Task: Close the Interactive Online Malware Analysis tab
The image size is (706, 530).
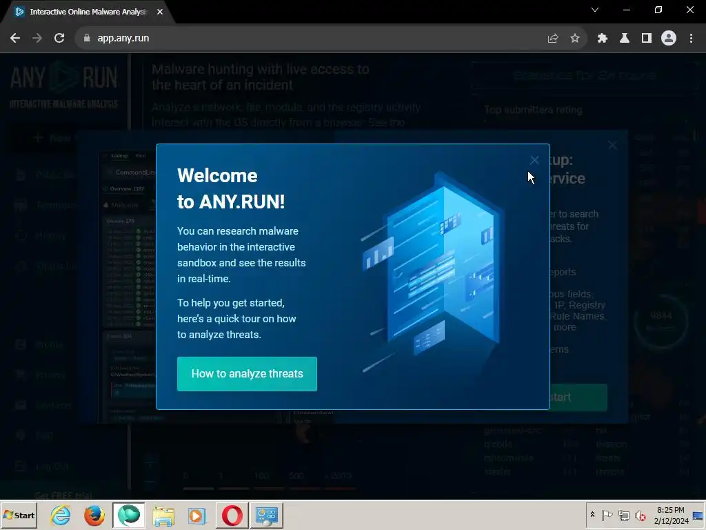Action: click(x=160, y=12)
